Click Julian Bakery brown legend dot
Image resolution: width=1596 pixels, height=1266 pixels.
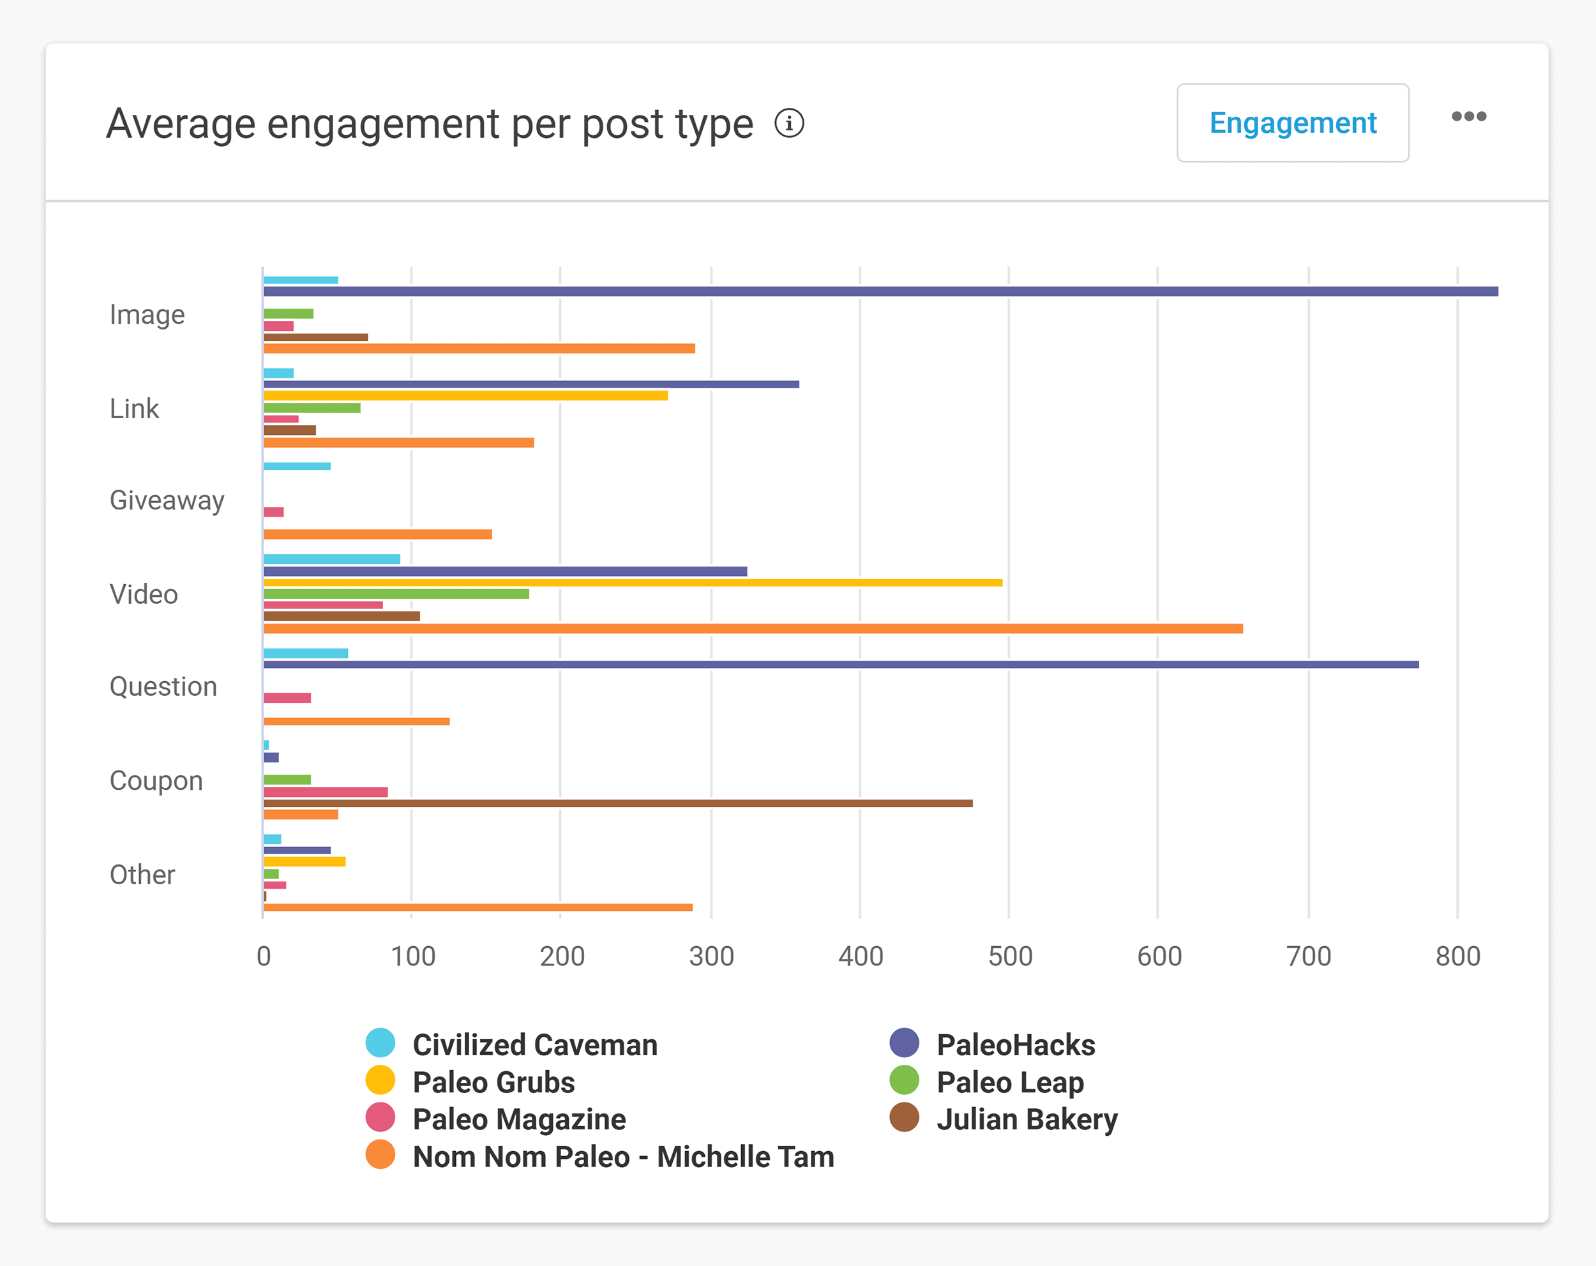905,1117
